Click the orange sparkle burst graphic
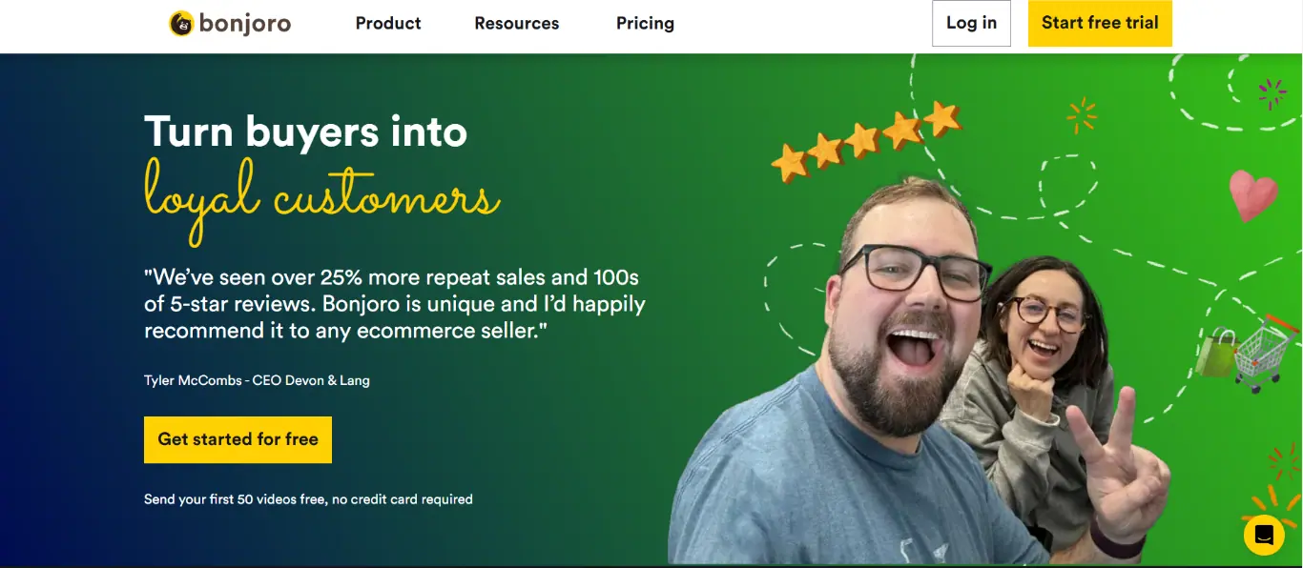The width and height of the screenshot is (1303, 568). (x=1082, y=115)
